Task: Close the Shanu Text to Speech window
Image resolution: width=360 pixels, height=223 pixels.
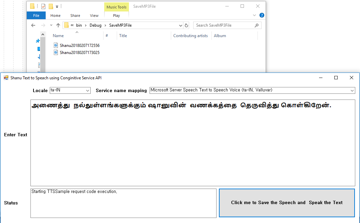Action: (x=351, y=78)
